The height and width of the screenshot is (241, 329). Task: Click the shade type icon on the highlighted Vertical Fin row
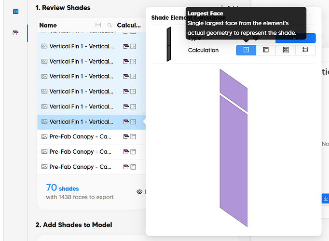pos(126,122)
